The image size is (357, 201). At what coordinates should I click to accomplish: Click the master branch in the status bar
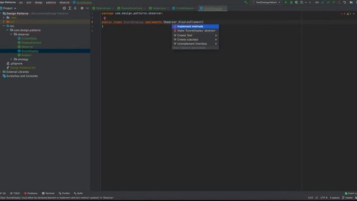click(x=348, y=198)
